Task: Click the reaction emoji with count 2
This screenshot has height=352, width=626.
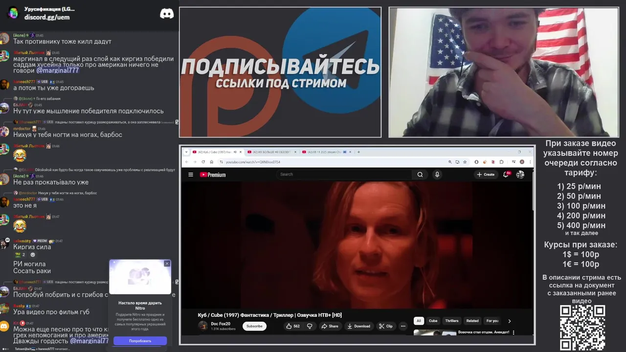Action: [x=20, y=255]
